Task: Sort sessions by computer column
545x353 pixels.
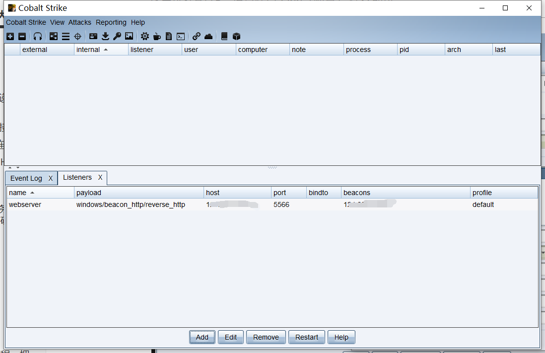Action: (x=263, y=50)
